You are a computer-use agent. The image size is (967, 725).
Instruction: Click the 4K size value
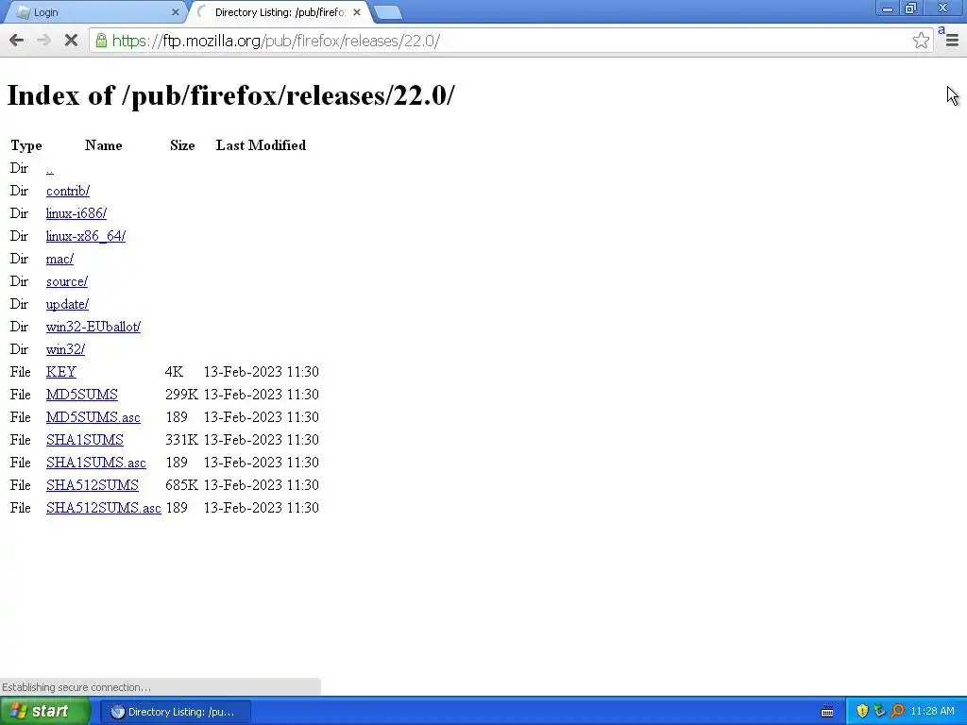point(174,372)
